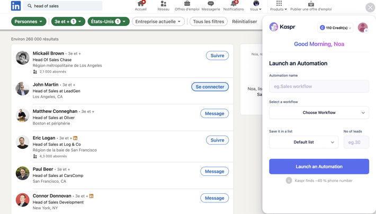Message Connor Donnovan
Screen dimensions: 376x214
tap(214, 198)
